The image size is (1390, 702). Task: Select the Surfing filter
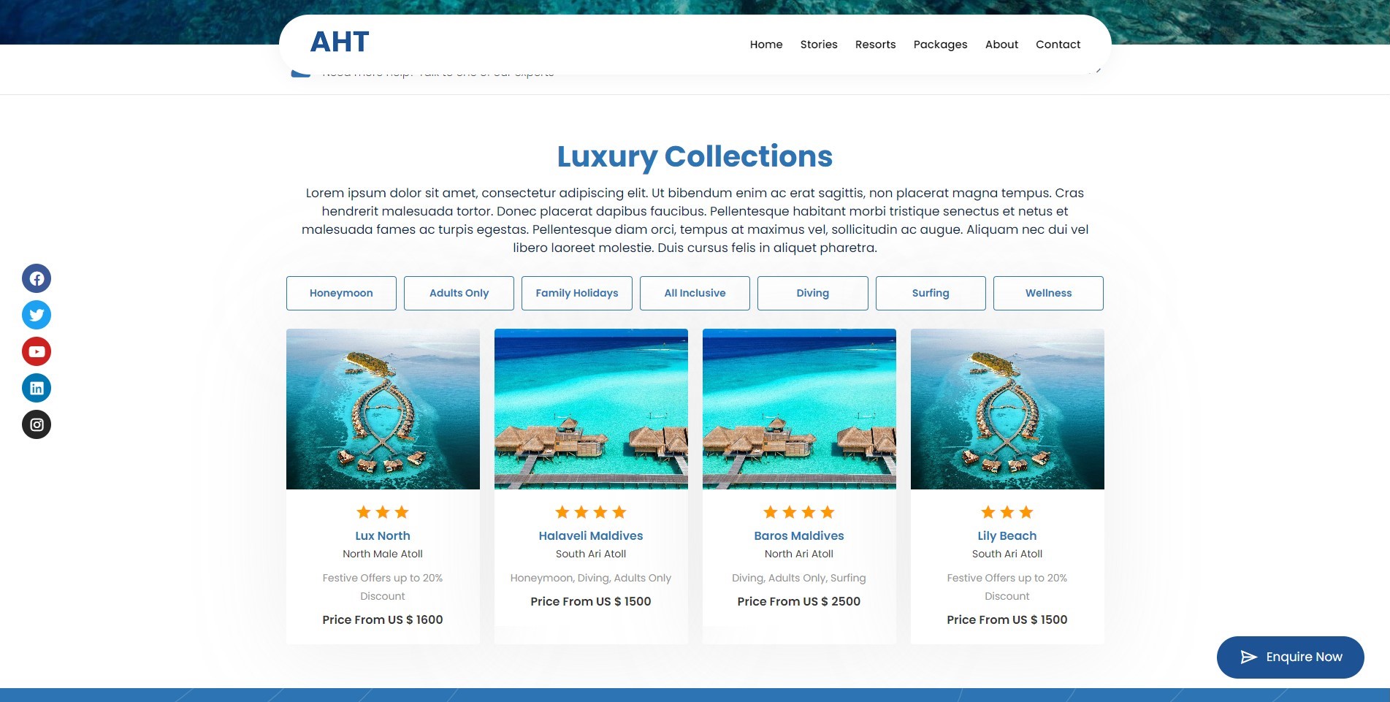pyautogui.click(x=931, y=293)
